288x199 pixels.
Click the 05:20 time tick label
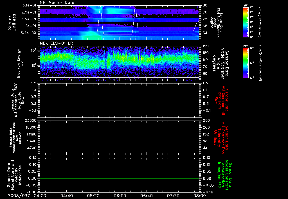[93, 196]
